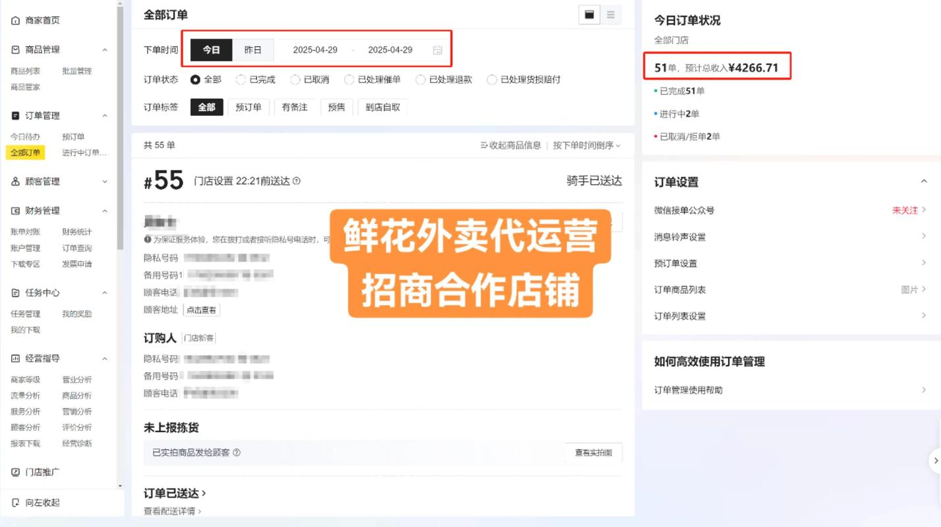Image resolution: width=941 pixels, height=527 pixels.
Task: Click help icon beside 已实拍商品发给顾客
Action: click(237, 453)
